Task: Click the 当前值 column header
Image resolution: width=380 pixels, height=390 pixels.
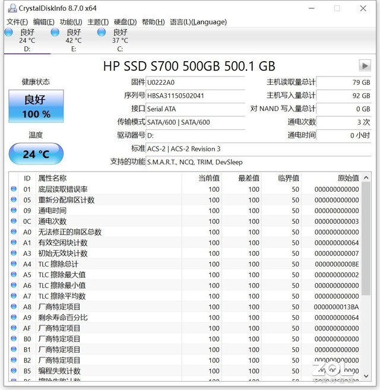Action: 202,178
